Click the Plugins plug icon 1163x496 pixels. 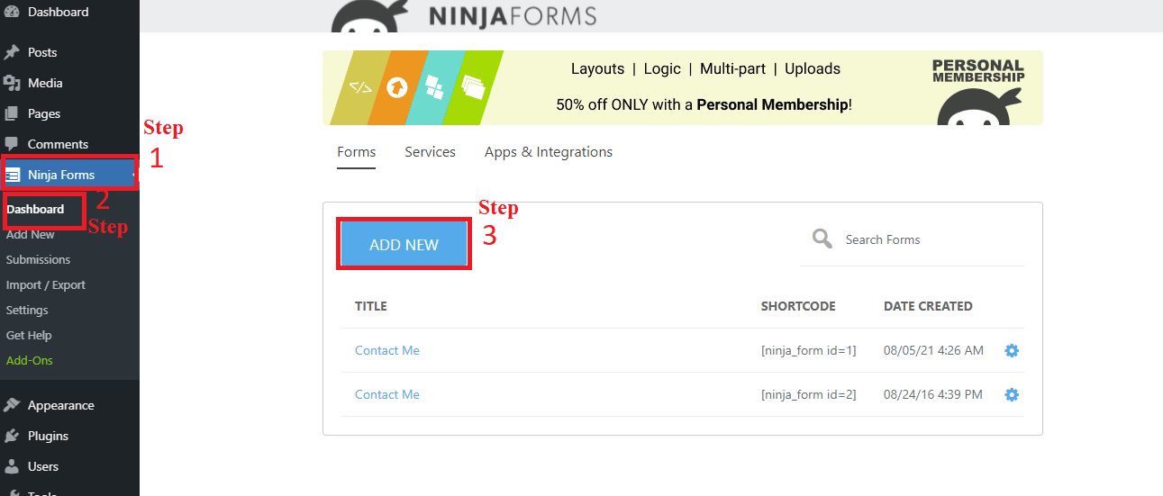(x=12, y=436)
